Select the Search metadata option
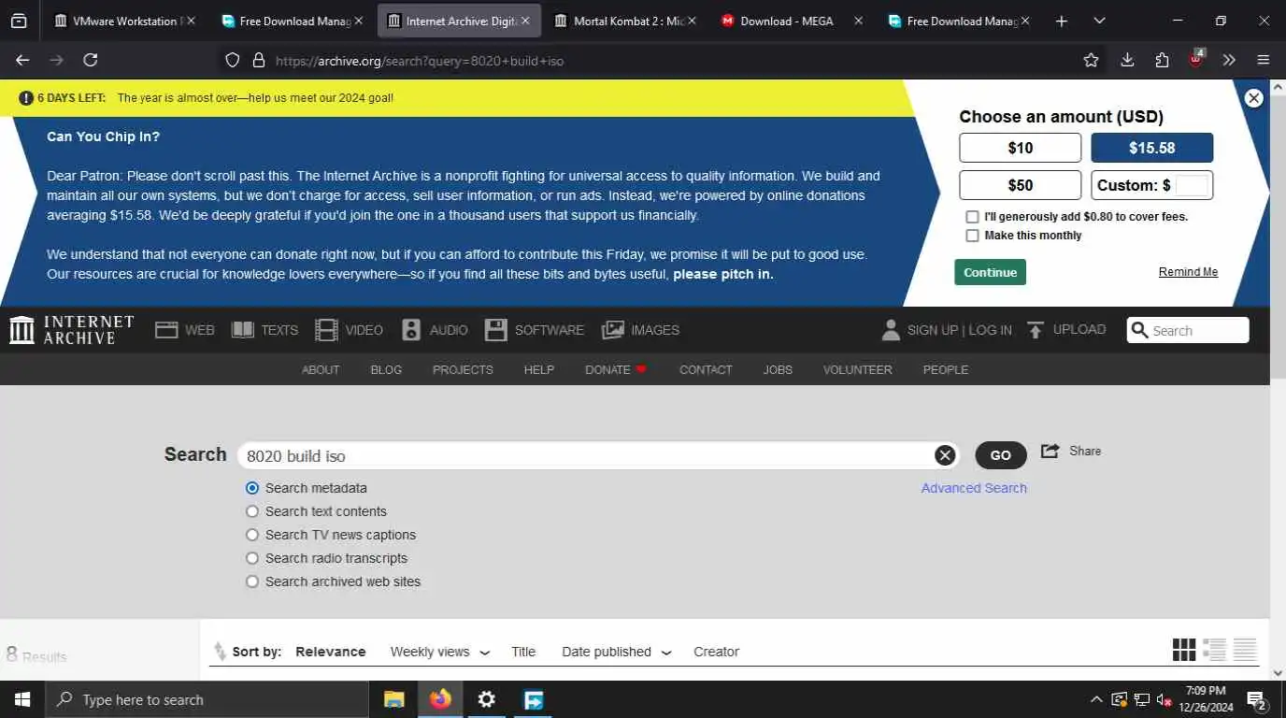 (x=252, y=488)
